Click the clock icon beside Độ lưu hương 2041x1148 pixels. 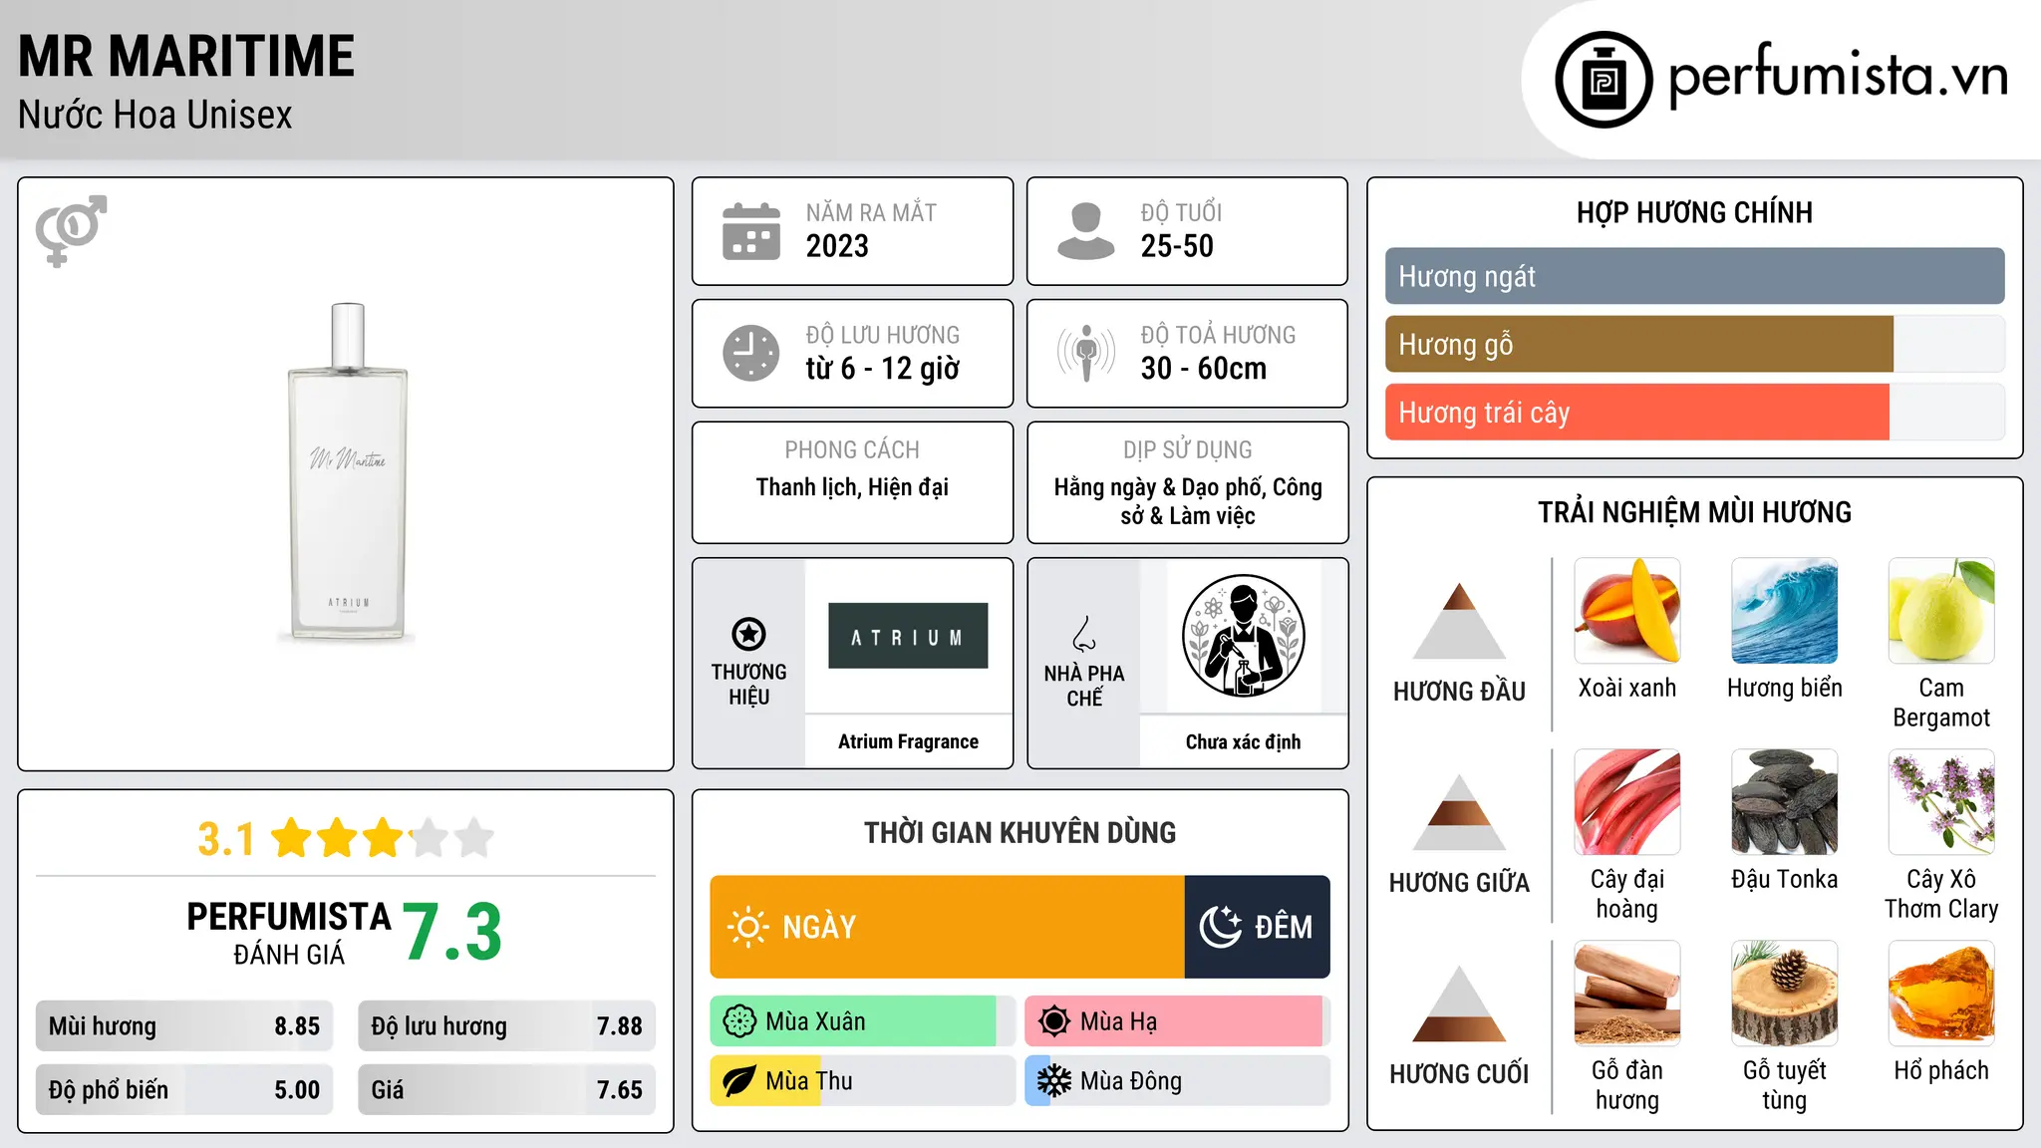(x=751, y=353)
